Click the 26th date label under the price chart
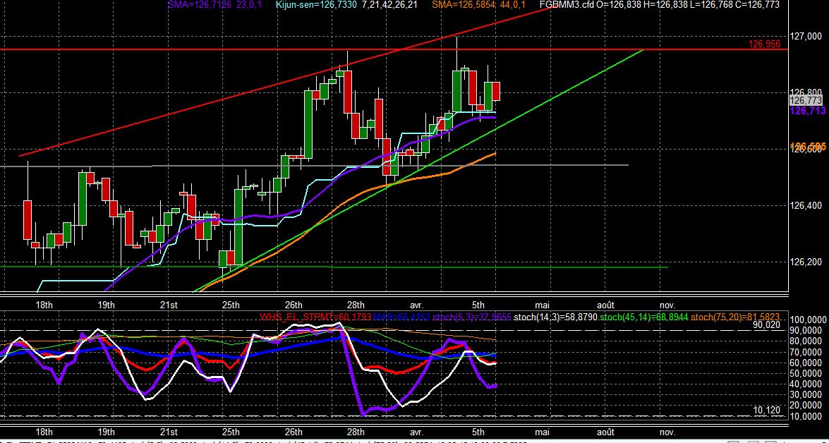 pos(294,305)
